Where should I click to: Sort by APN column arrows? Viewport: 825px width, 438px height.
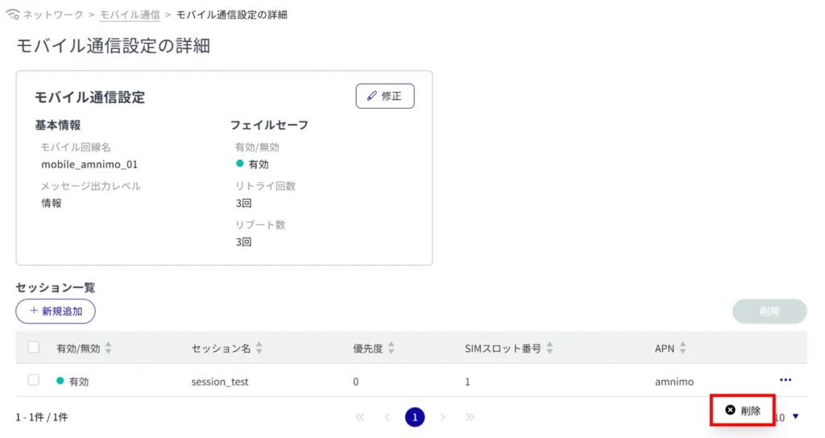click(x=682, y=349)
